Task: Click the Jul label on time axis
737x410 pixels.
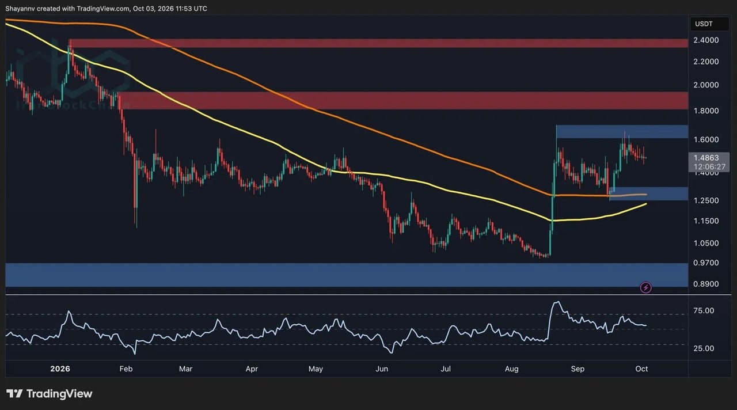Action: pyautogui.click(x=446, y=369)
